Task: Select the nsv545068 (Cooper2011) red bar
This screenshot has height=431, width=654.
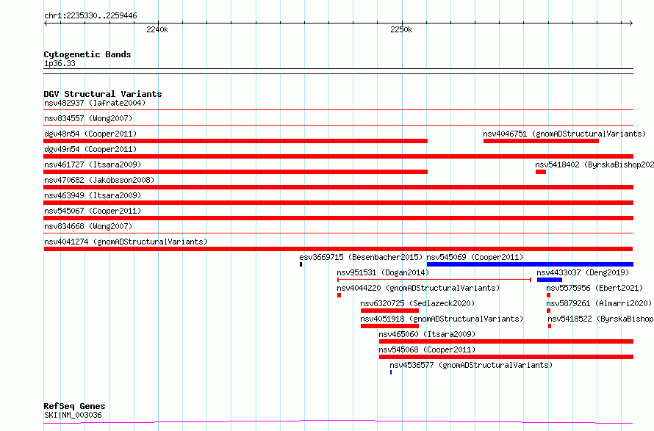Action: [x=506, y=357]
